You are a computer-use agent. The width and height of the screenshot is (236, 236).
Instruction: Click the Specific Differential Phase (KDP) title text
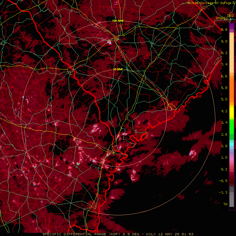82,234
